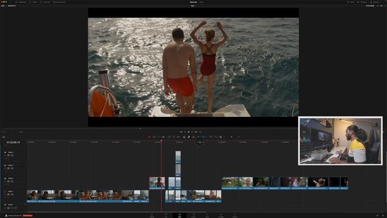Disable the Video 4 track
Image resolution: width=387 pixels, height=218 pixels.
(x=12, y=155)
